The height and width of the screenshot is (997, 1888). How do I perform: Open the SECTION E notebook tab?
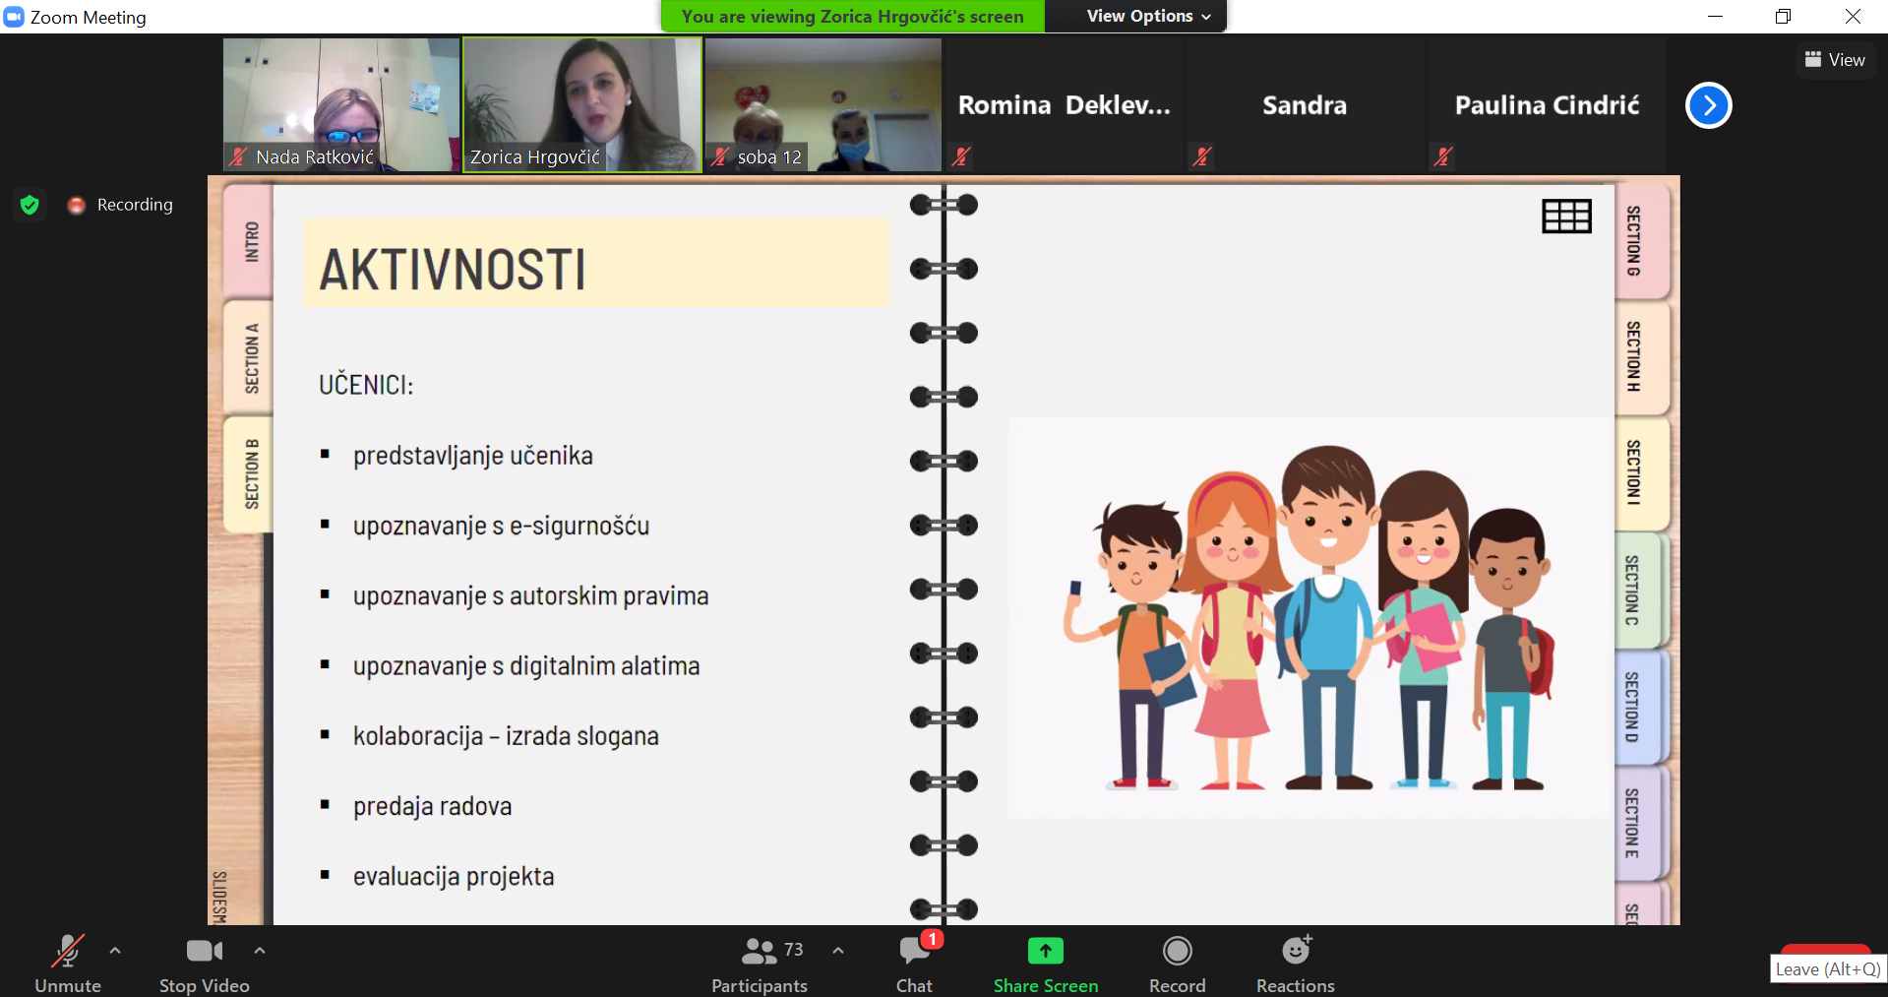pos(1640,824)
